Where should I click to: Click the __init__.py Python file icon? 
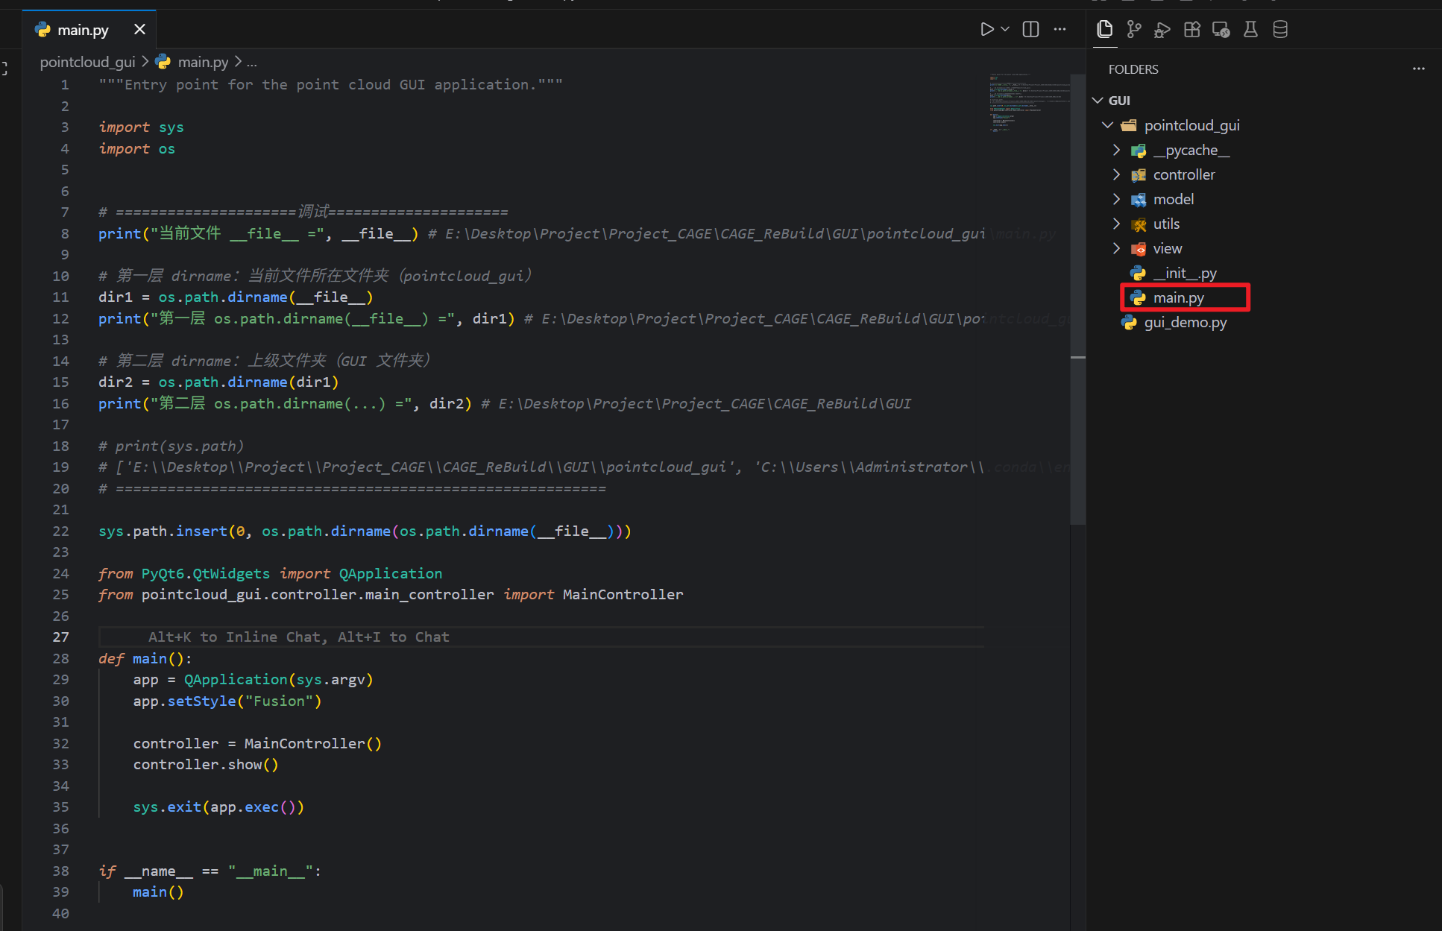1139,273
